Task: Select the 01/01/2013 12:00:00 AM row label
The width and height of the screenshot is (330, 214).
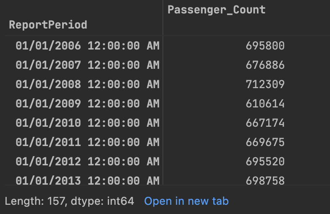Action: (x=88, y=180)
